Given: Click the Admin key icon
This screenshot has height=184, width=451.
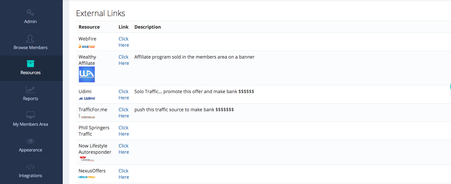Looking at the screenshot, I should (30, 13).
